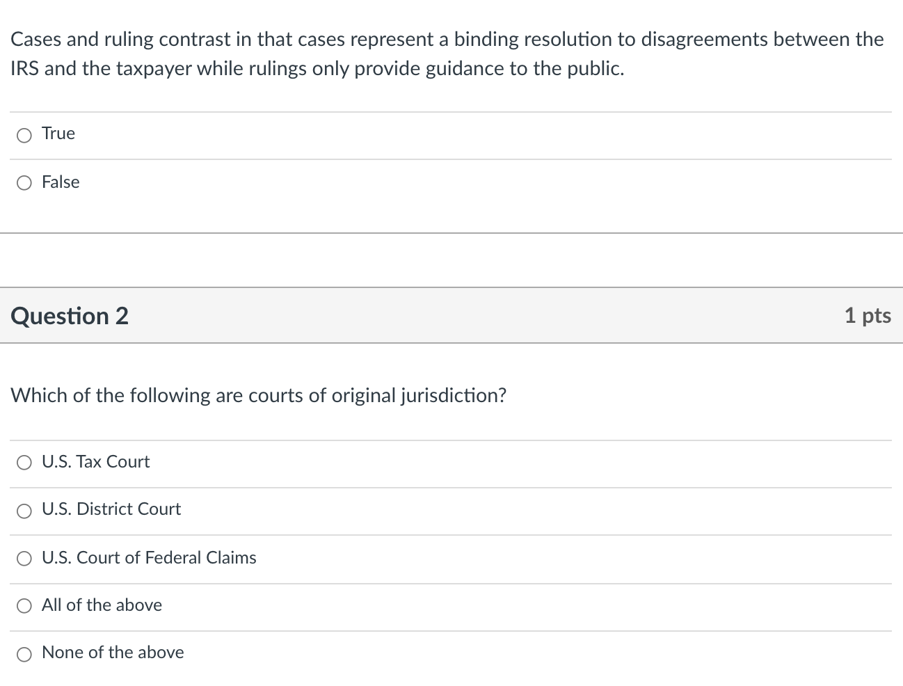Viewport: 903px width, 686px height.
Task: Pick the None of the above option
Action: 24,653
